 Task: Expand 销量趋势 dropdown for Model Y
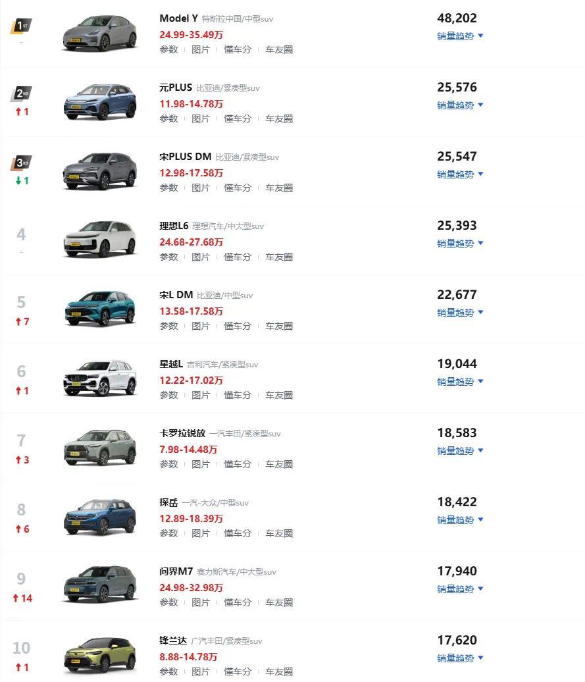tap(460, 36)
